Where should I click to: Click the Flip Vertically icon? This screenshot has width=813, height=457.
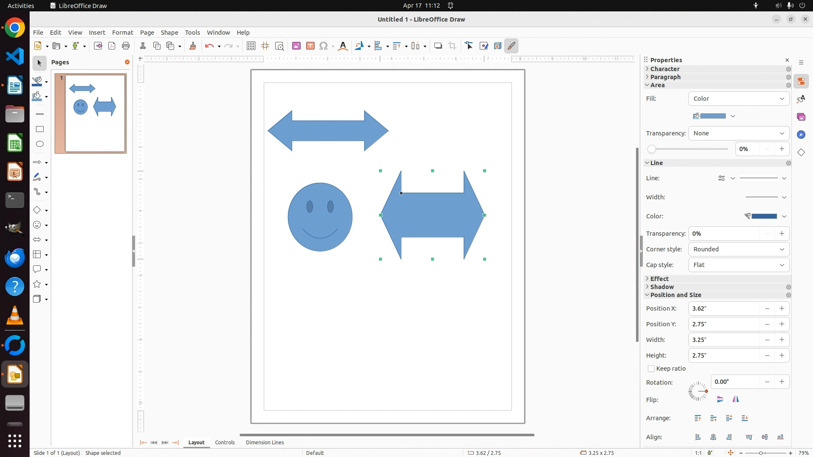(x=720, y=399)
